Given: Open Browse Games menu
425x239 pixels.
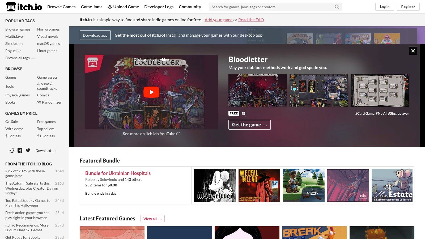Looking at the screenshot, I should [x=61, y=7].
